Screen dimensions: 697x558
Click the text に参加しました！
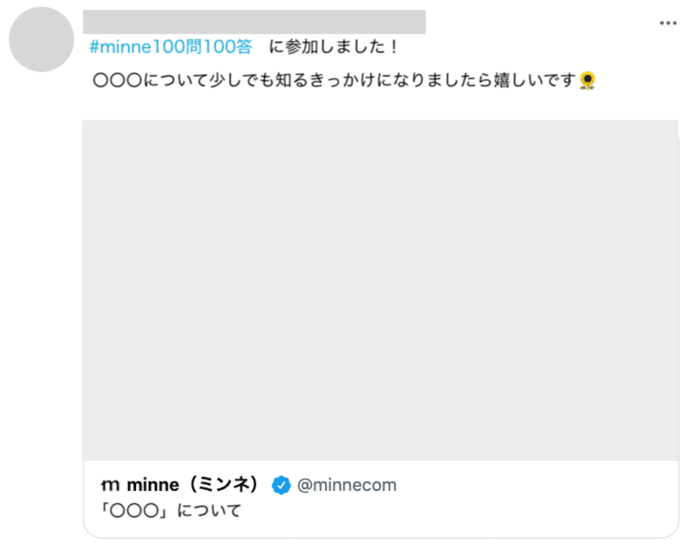pyautogui.click(x=334, y=47)
